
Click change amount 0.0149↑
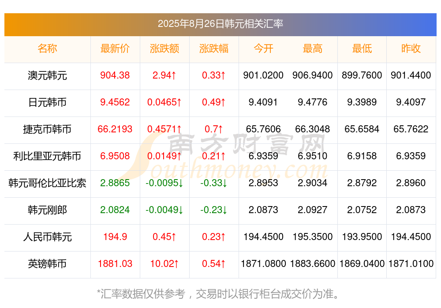164,156
